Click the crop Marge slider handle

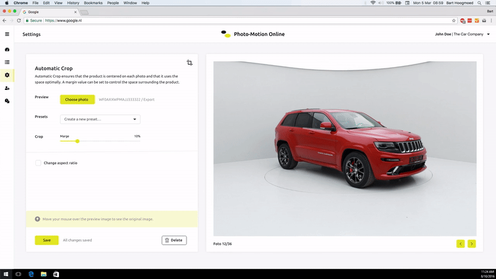tap(77, 141)
